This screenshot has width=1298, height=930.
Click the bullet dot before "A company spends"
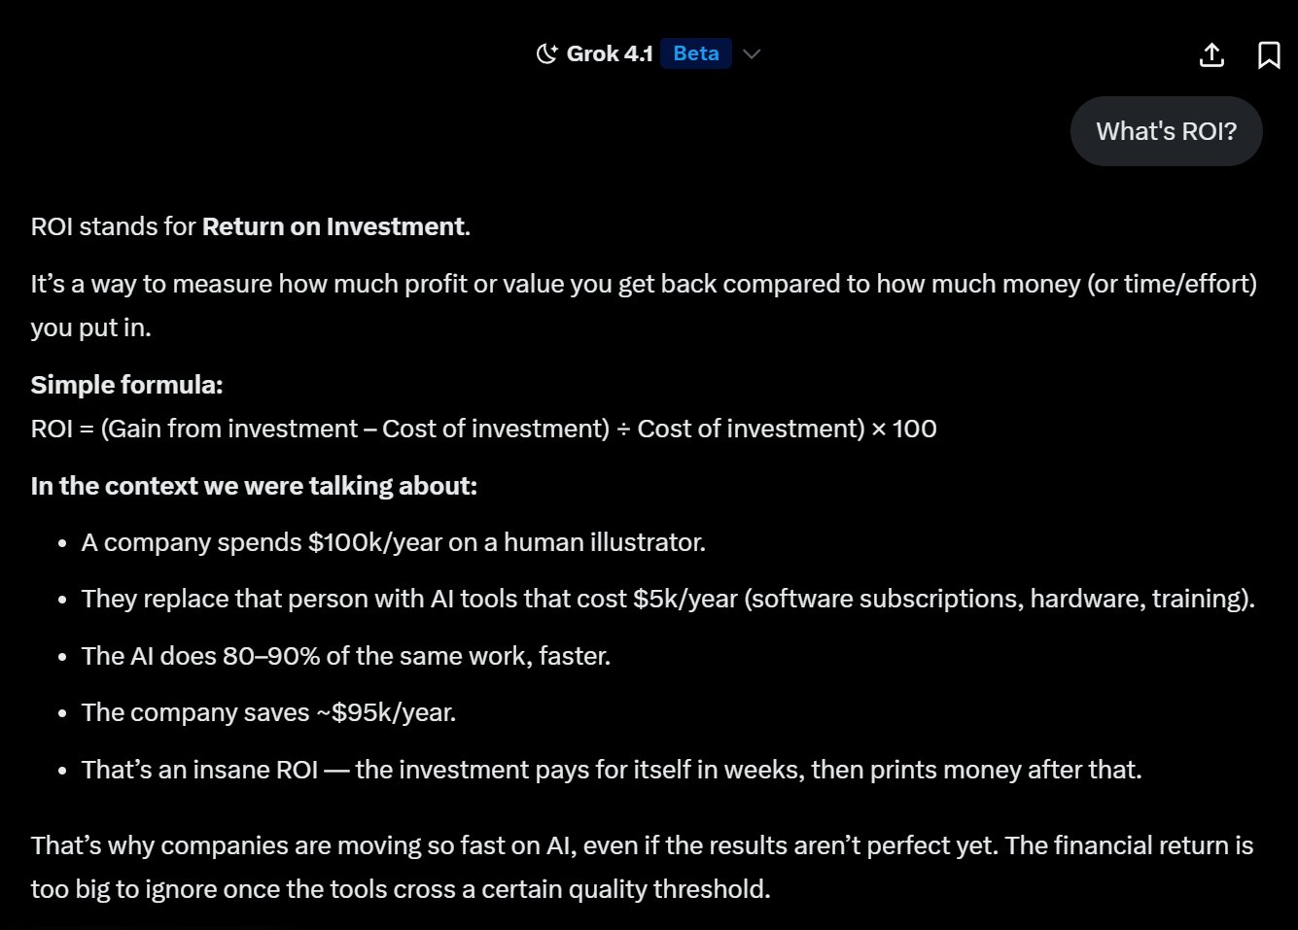(x=62, y=543)
